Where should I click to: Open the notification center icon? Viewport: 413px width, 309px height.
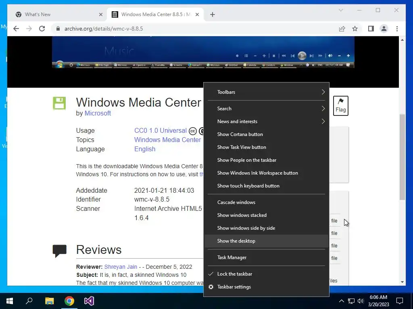coord(400,301)
